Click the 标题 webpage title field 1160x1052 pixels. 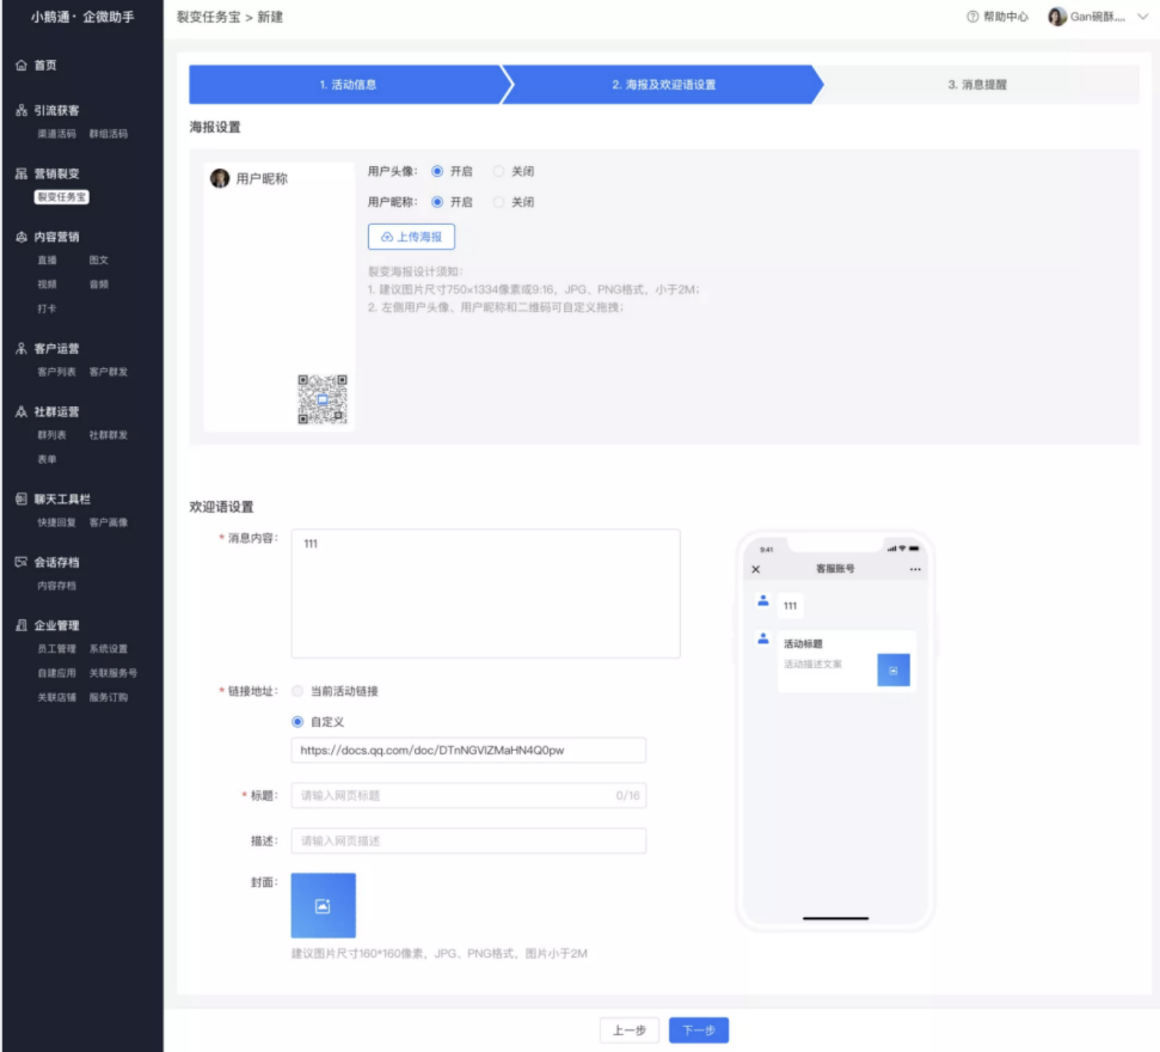468,796
